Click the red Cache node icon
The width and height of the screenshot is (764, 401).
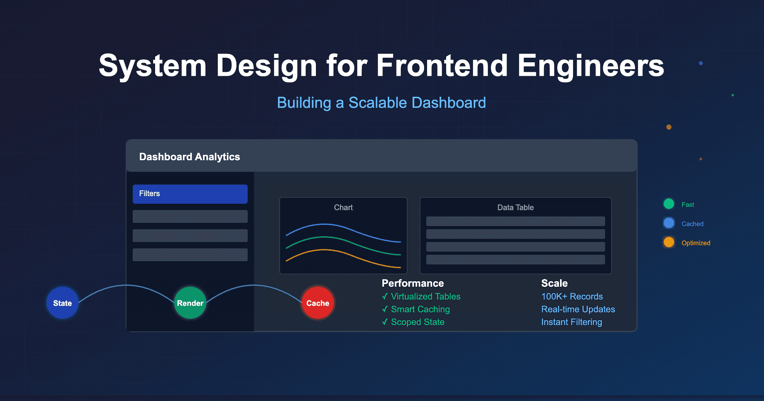(317, 303)
